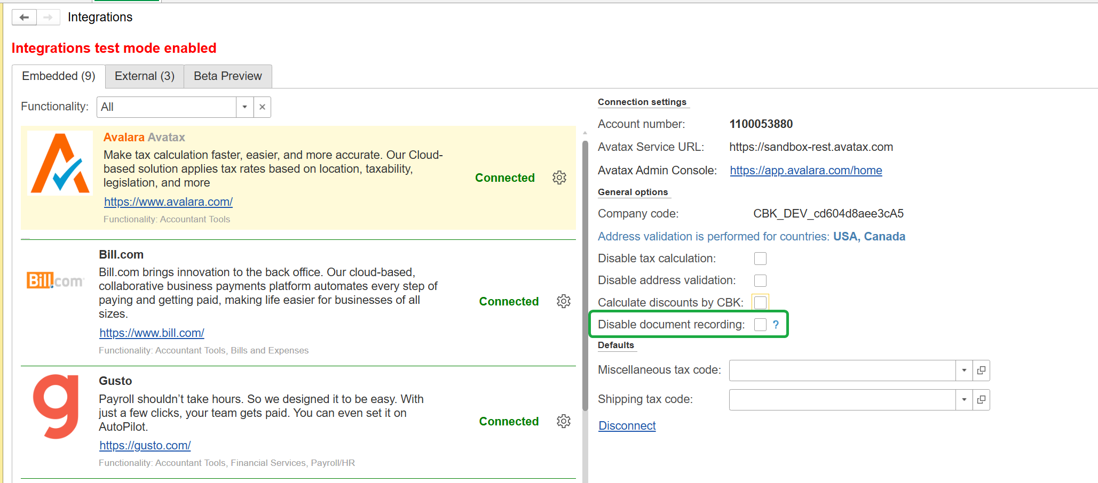Clear the Functionality filter with X

click(262, 107)
